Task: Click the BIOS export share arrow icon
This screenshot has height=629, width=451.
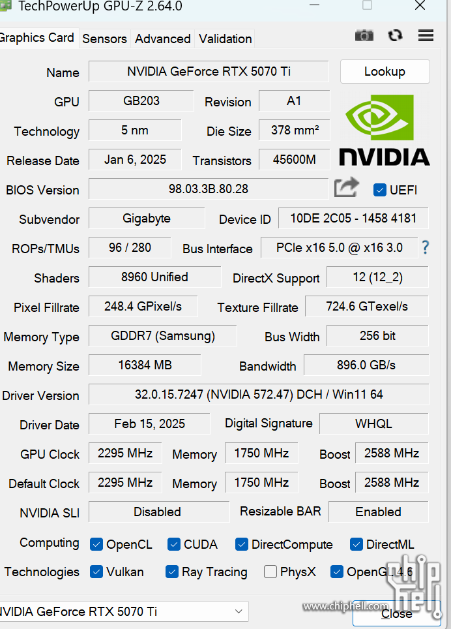Action: tap(347, 187)
